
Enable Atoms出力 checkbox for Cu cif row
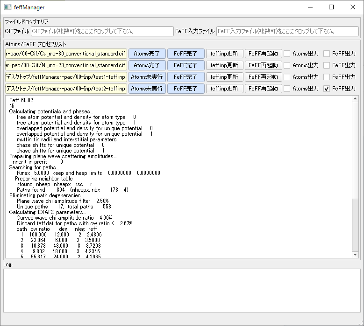coord(287,54)
